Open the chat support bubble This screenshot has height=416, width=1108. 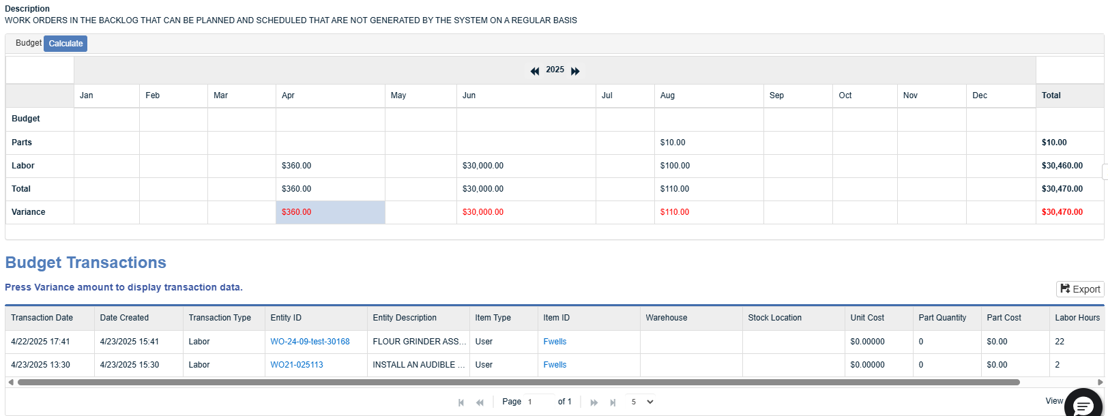pos(1083,404)
